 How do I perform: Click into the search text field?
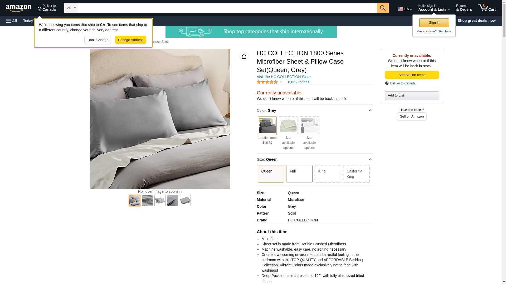pyautogui.click(x=227, y=8)
